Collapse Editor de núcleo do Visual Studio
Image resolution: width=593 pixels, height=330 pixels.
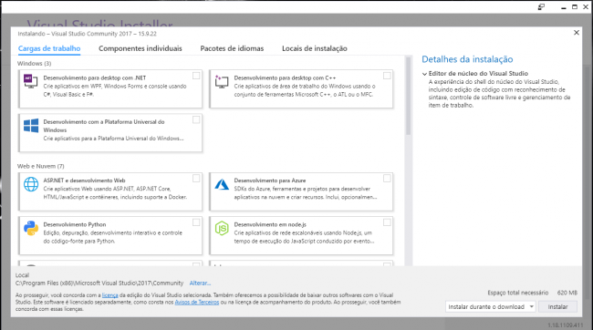click(424, 74)
